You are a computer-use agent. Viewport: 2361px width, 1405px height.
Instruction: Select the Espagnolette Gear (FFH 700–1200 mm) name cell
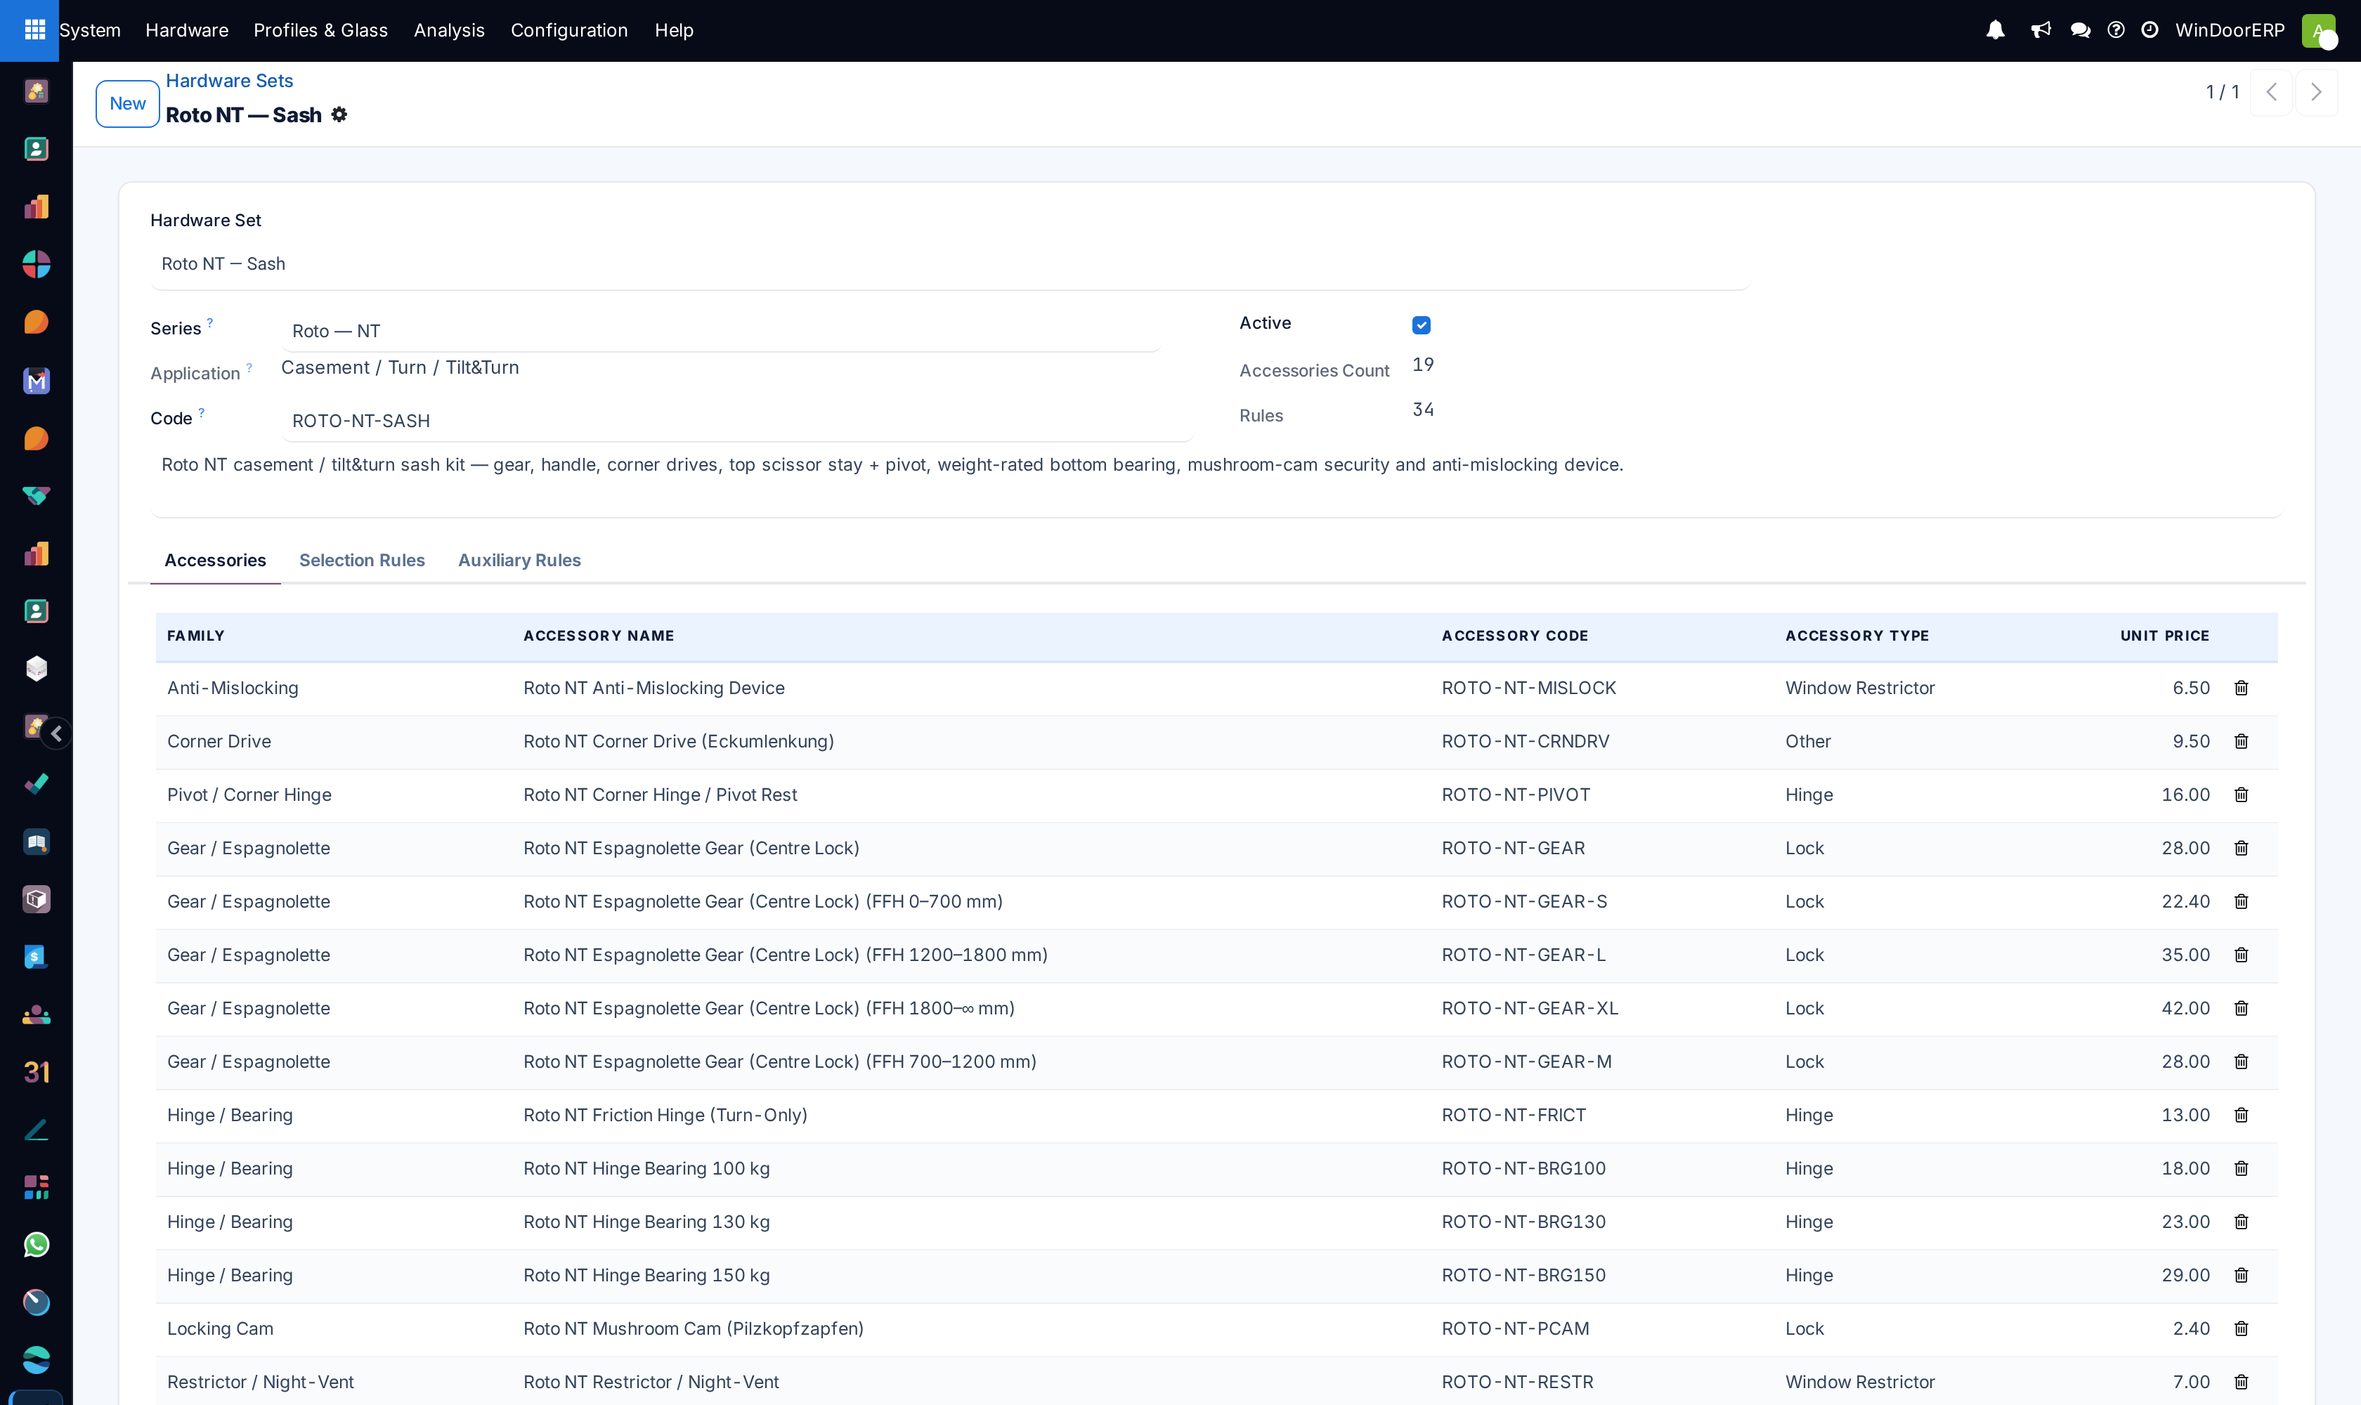point(779,1062)
